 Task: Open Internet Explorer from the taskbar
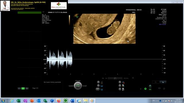point(12,101)
